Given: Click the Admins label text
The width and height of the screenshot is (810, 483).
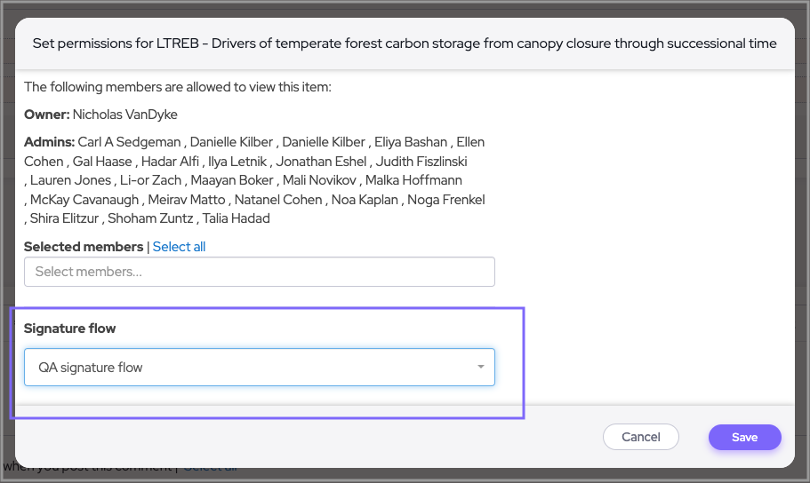Looking at the screenshot, I should click(49, 142).
